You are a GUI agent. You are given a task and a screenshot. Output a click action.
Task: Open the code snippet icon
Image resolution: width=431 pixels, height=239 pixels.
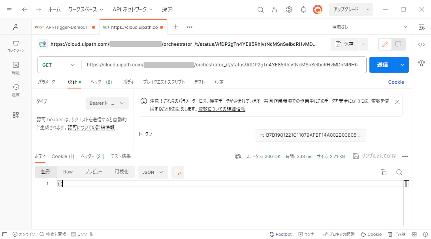coord(422,44)
